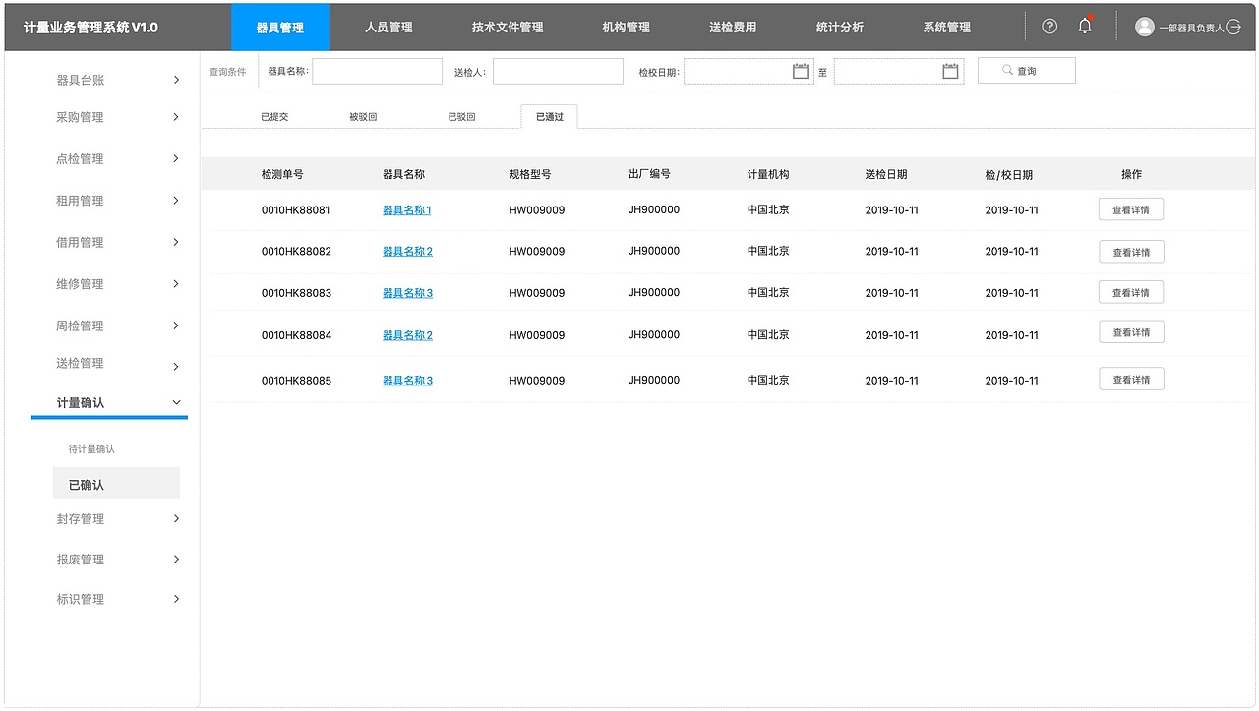Image resolution: width=1259 pixels, height=711 pixels.
Task: Expand the 采购管理 chevron
Action: pyautogui.click(x=176, y=117)
